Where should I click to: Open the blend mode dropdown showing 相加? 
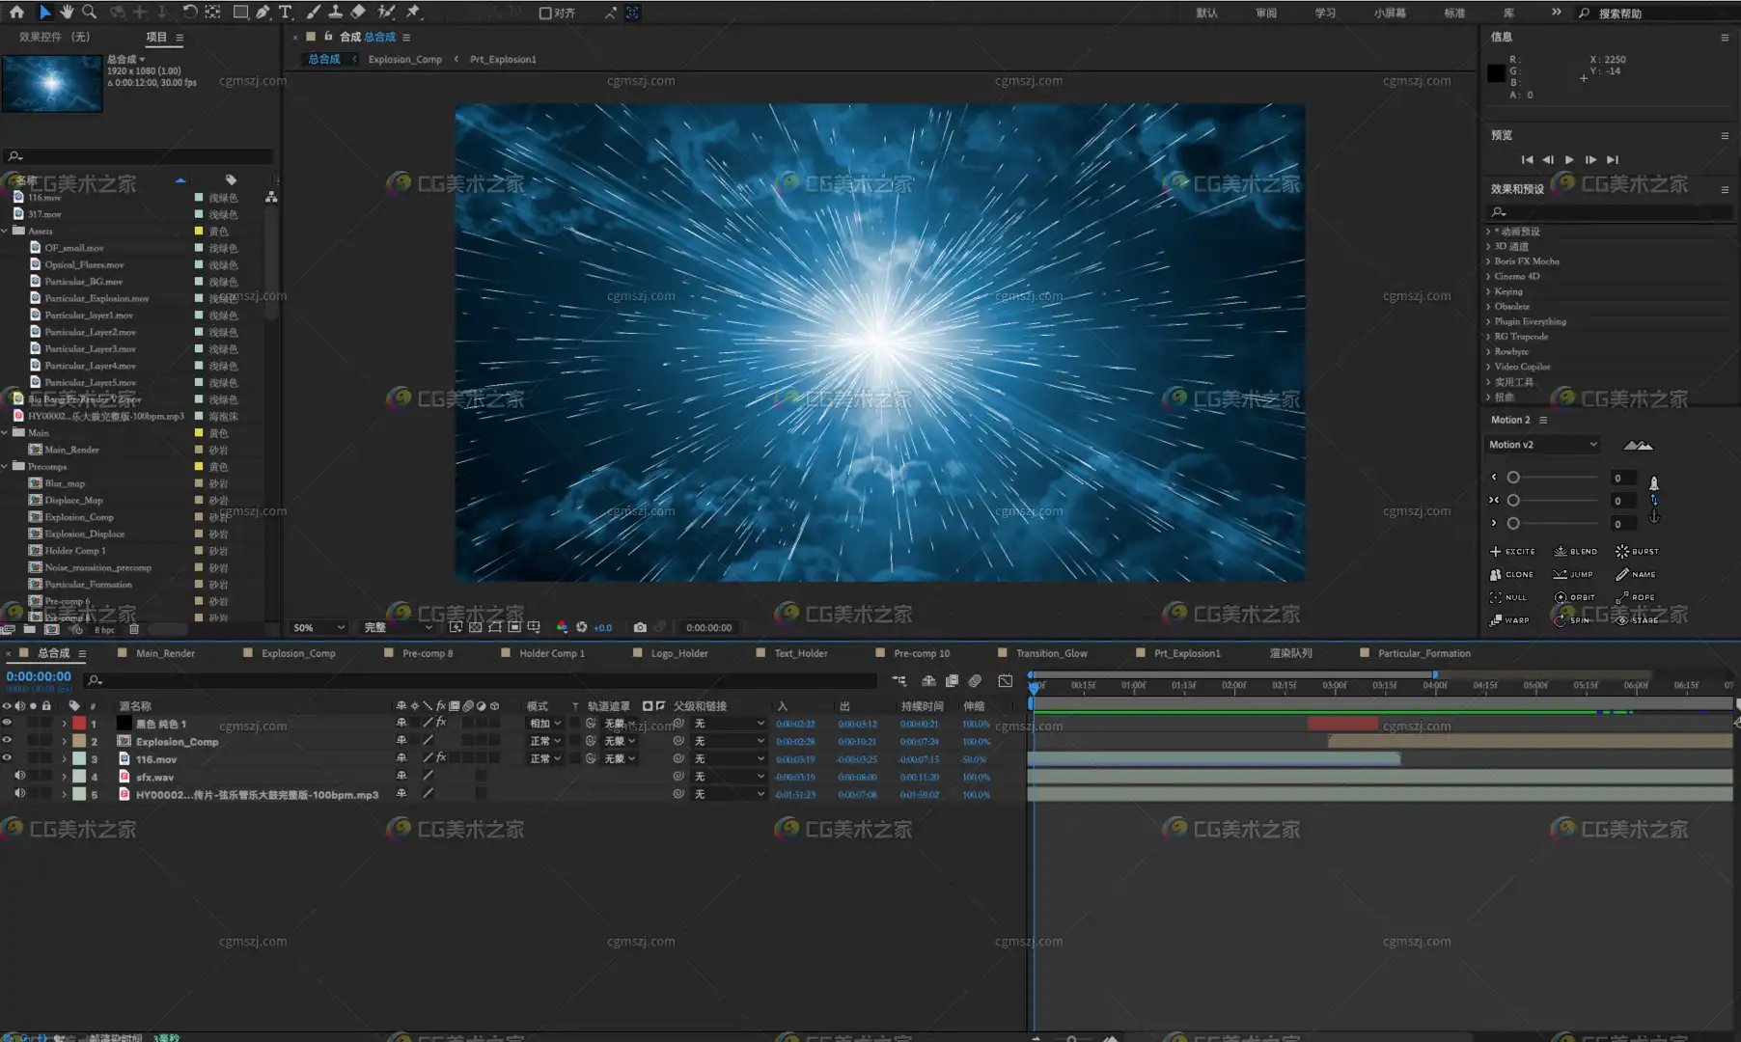tap(544, 724)
